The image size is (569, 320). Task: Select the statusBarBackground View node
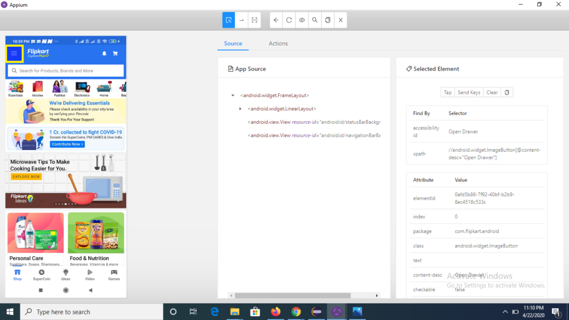[x=314, y=122]
